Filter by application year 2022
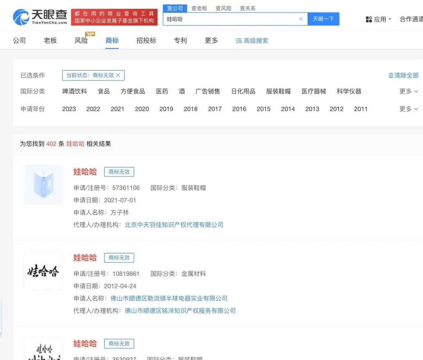Viewport: 423px width, 360px height. [x=93, y=109]
